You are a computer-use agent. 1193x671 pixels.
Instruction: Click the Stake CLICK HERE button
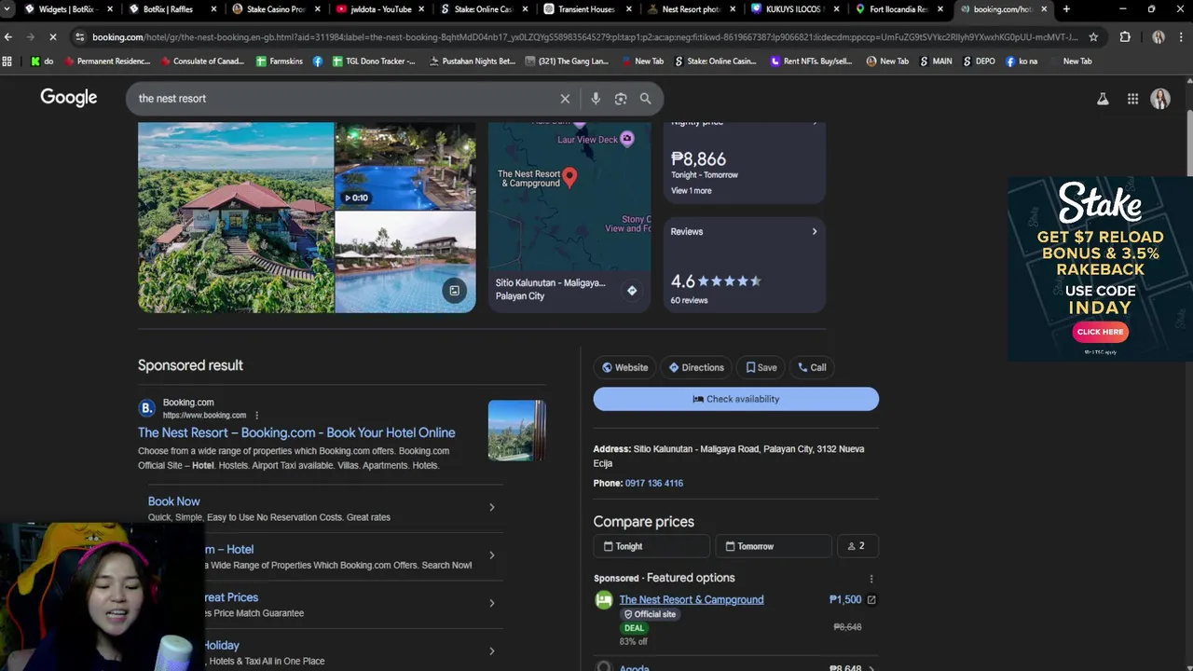click(1100, 332)
